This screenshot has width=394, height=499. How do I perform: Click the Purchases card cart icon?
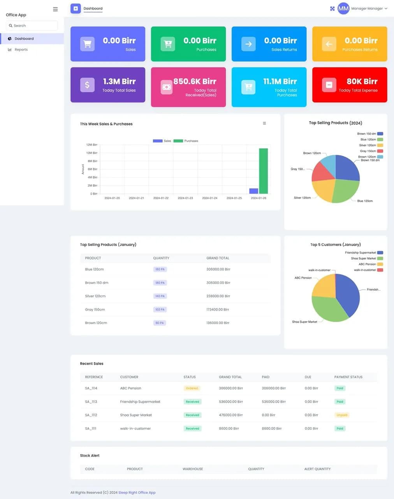point(168,44)
